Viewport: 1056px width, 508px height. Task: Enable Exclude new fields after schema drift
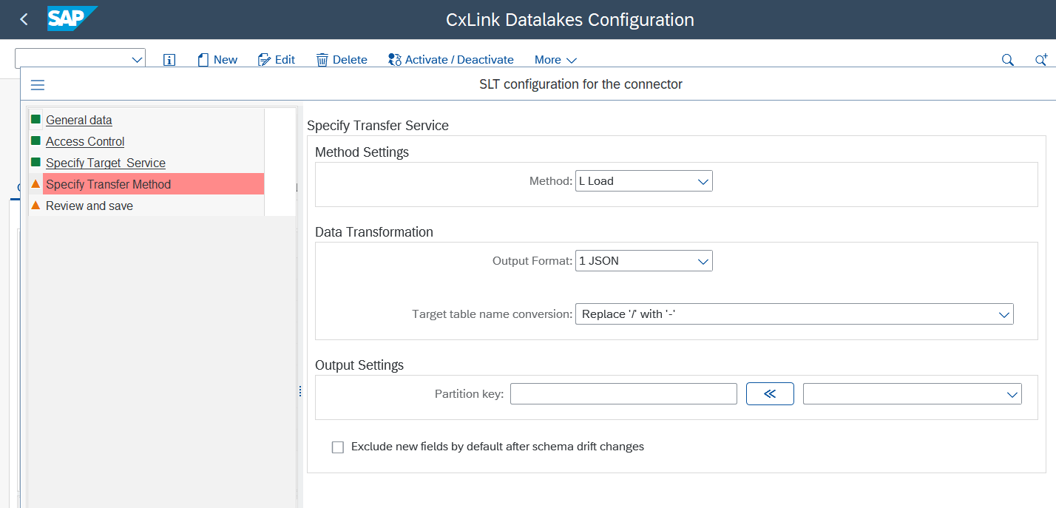pyautogui.click(x=338, y=447)
